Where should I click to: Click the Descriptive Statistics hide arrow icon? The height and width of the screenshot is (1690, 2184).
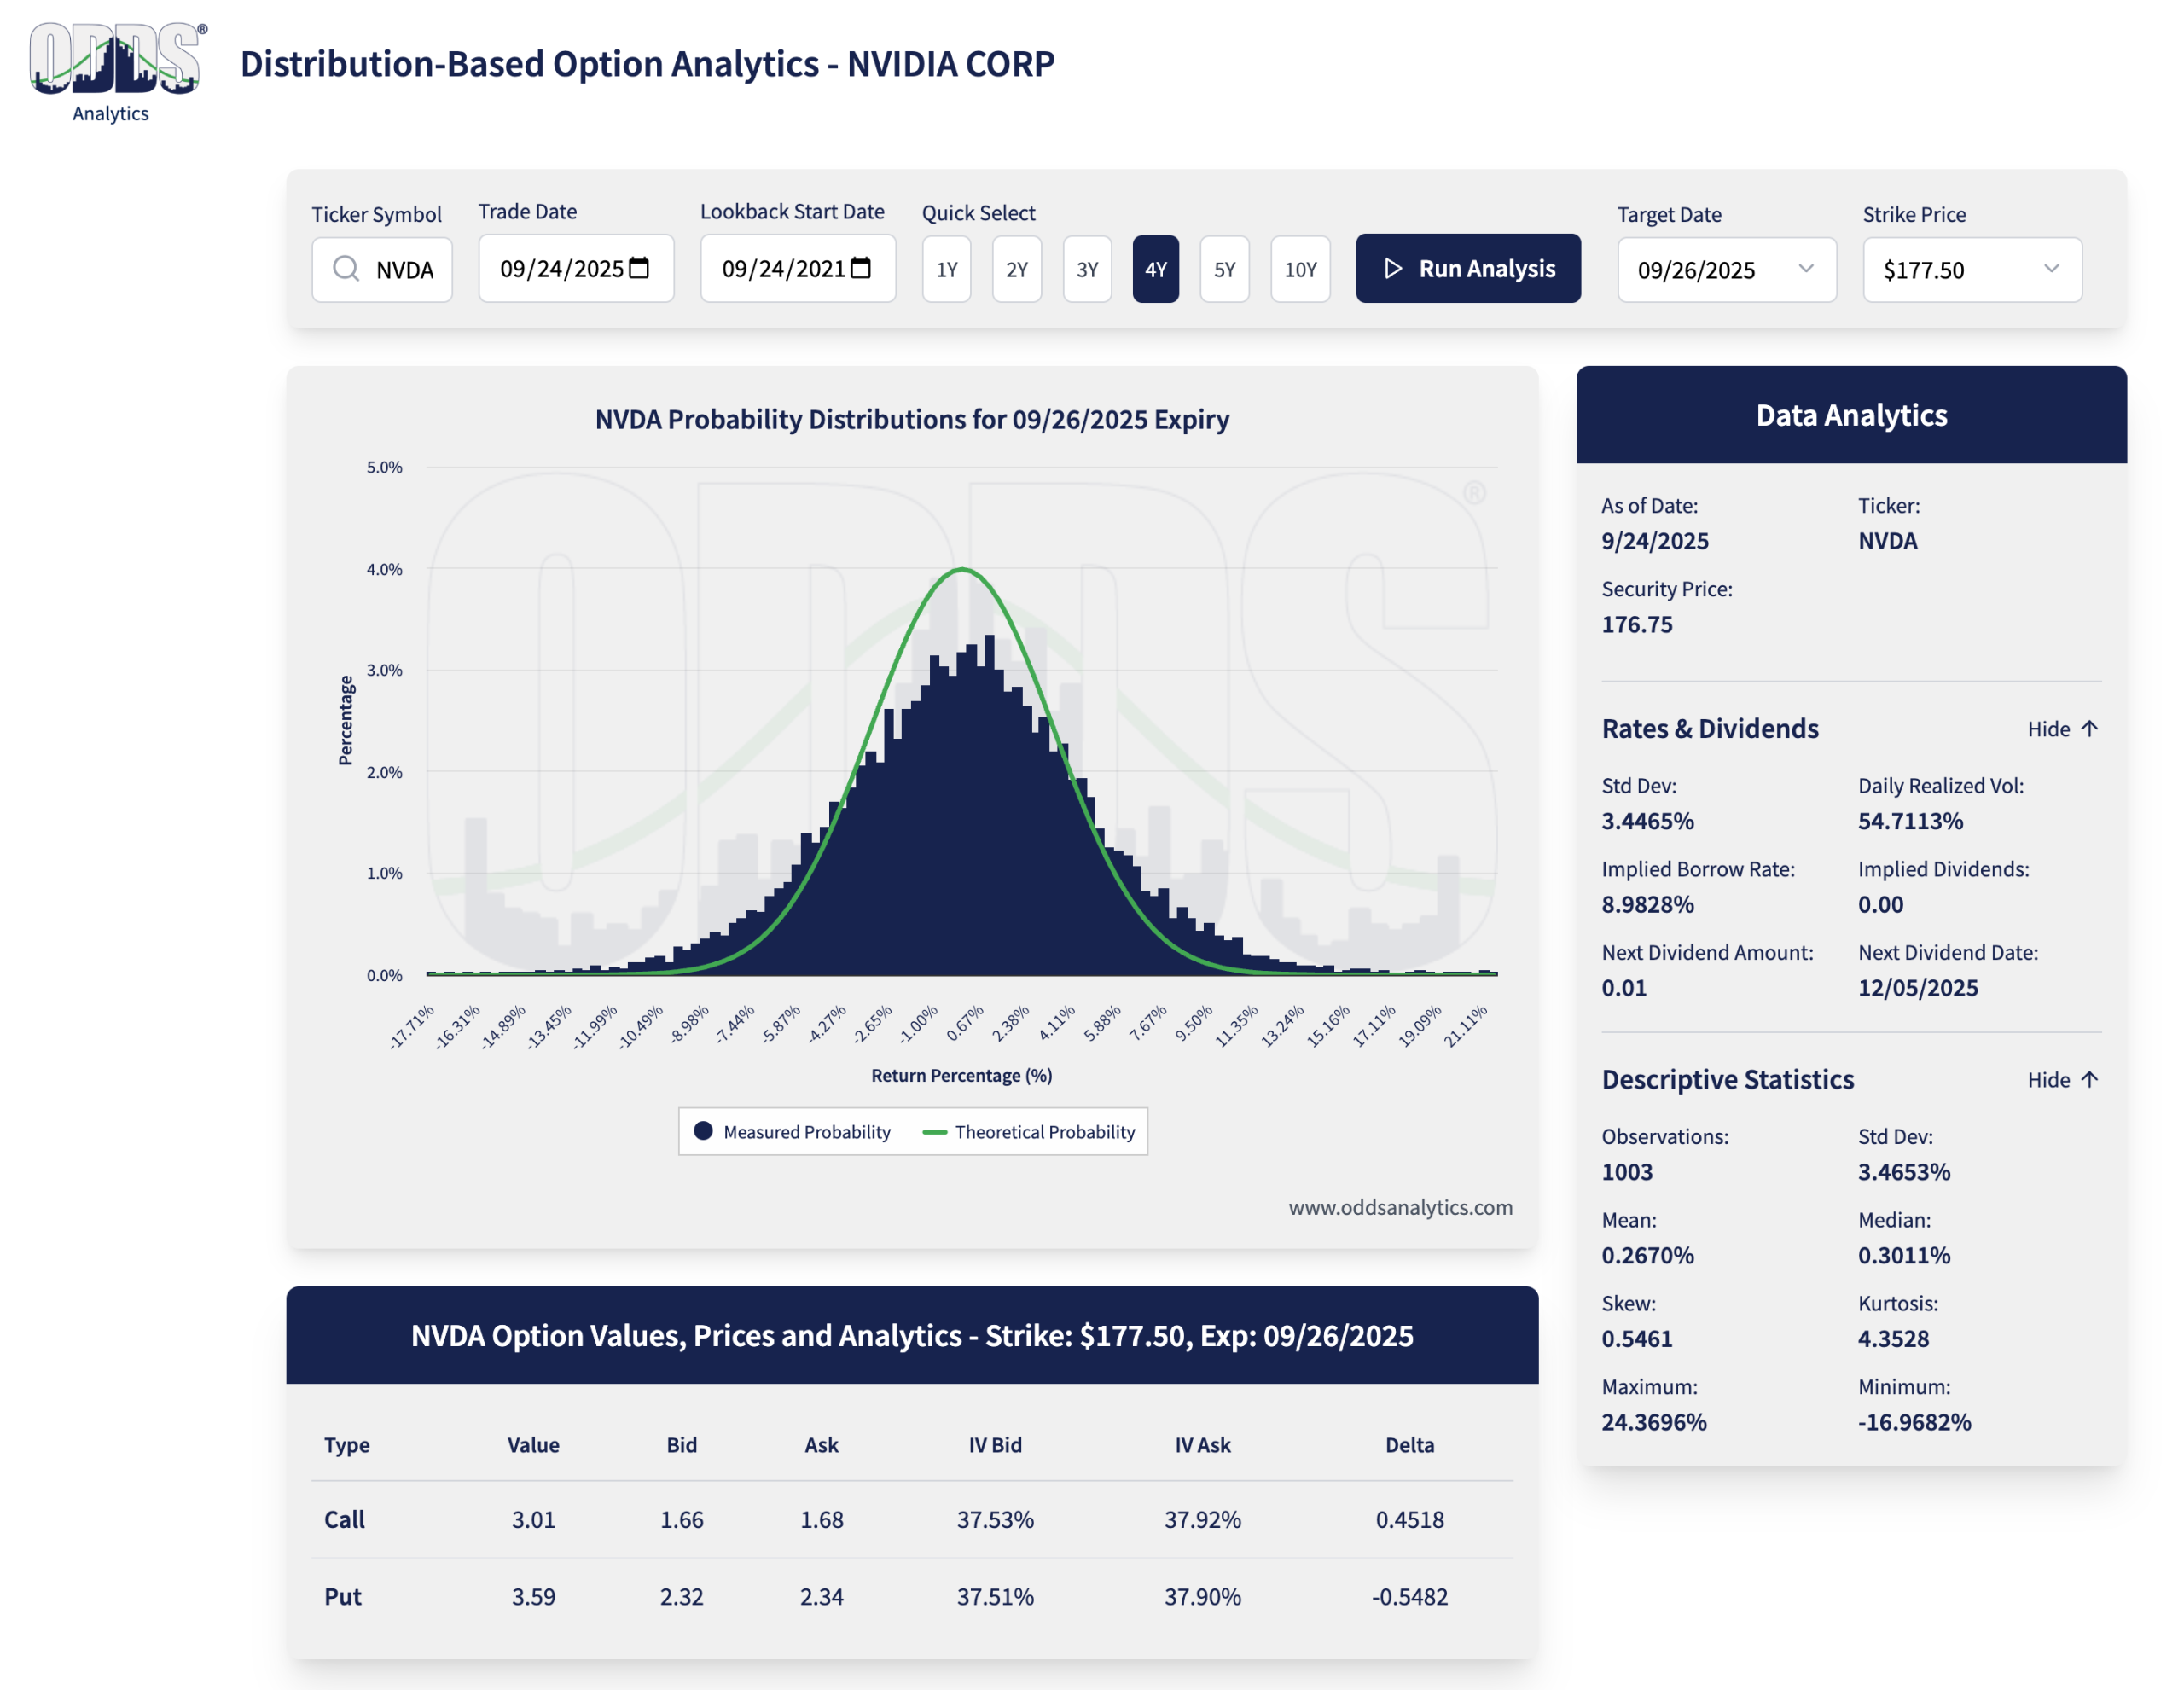coord(2089,1080)
